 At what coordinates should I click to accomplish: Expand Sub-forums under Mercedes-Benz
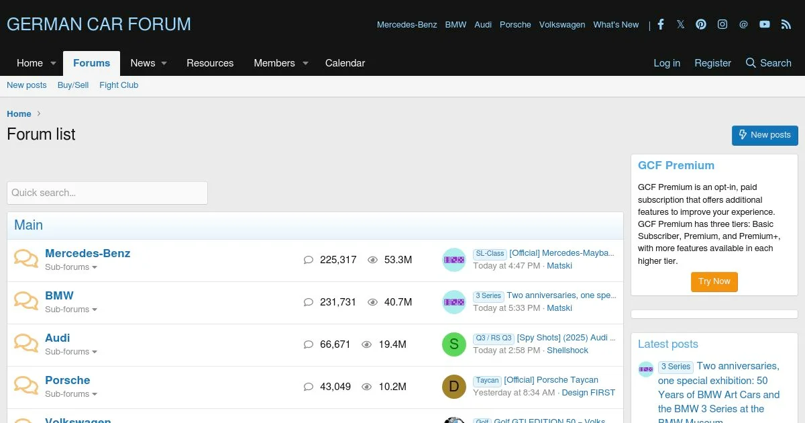coord(71,267)
